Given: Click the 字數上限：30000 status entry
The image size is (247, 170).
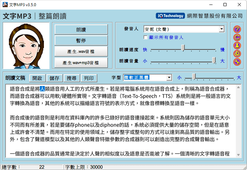Looking at the screenshot, I should click(x=84, y=167).
